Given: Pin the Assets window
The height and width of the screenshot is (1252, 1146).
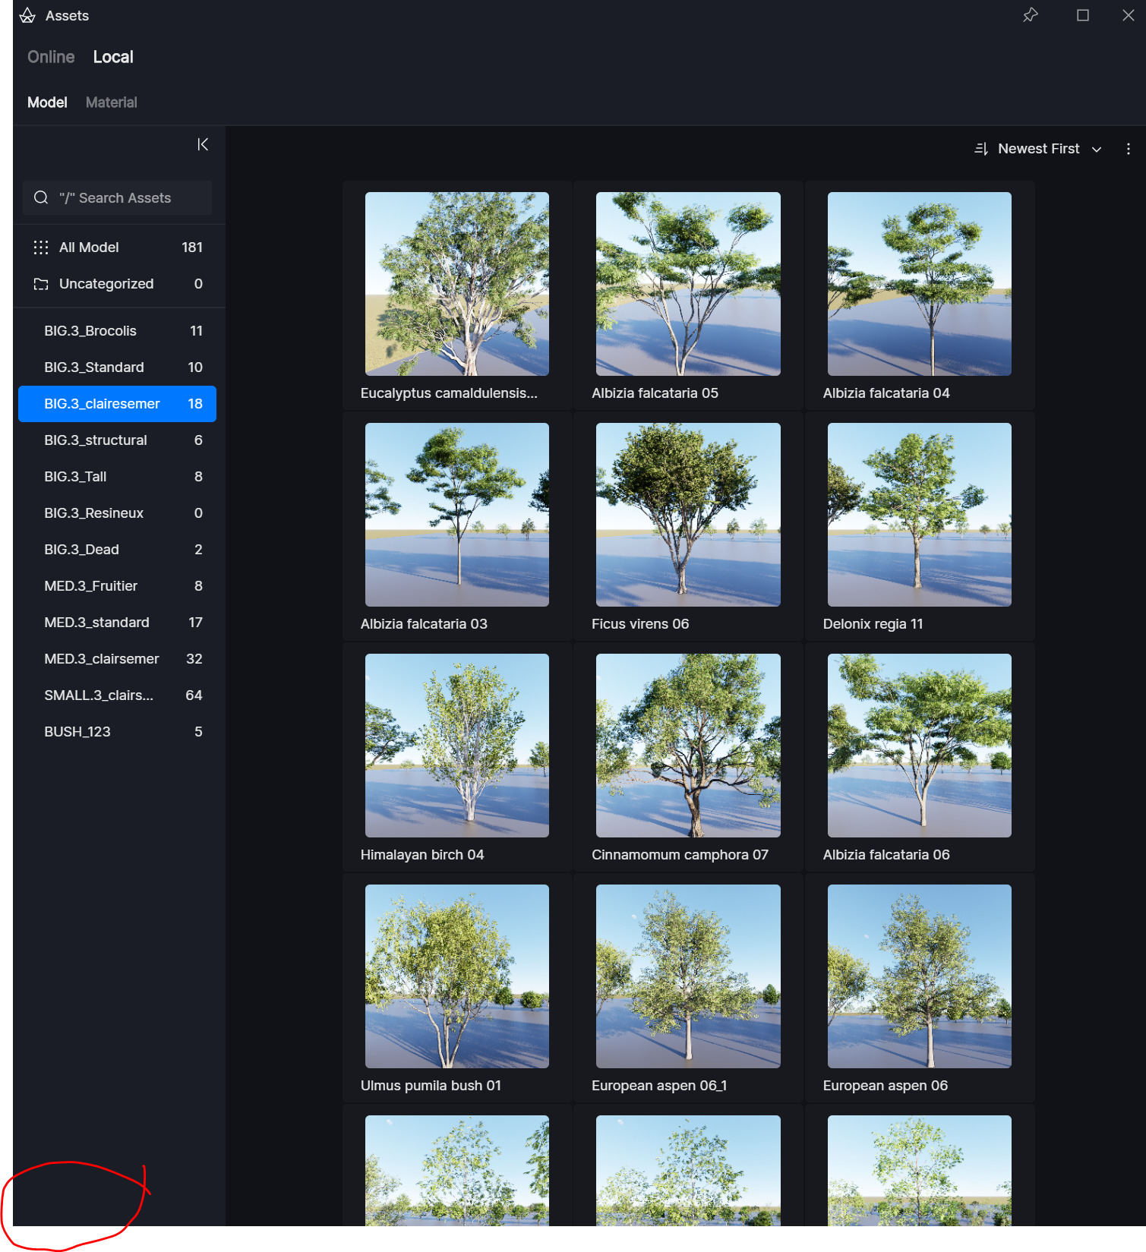Looking at the screenshot, I should pos(1030,15).
